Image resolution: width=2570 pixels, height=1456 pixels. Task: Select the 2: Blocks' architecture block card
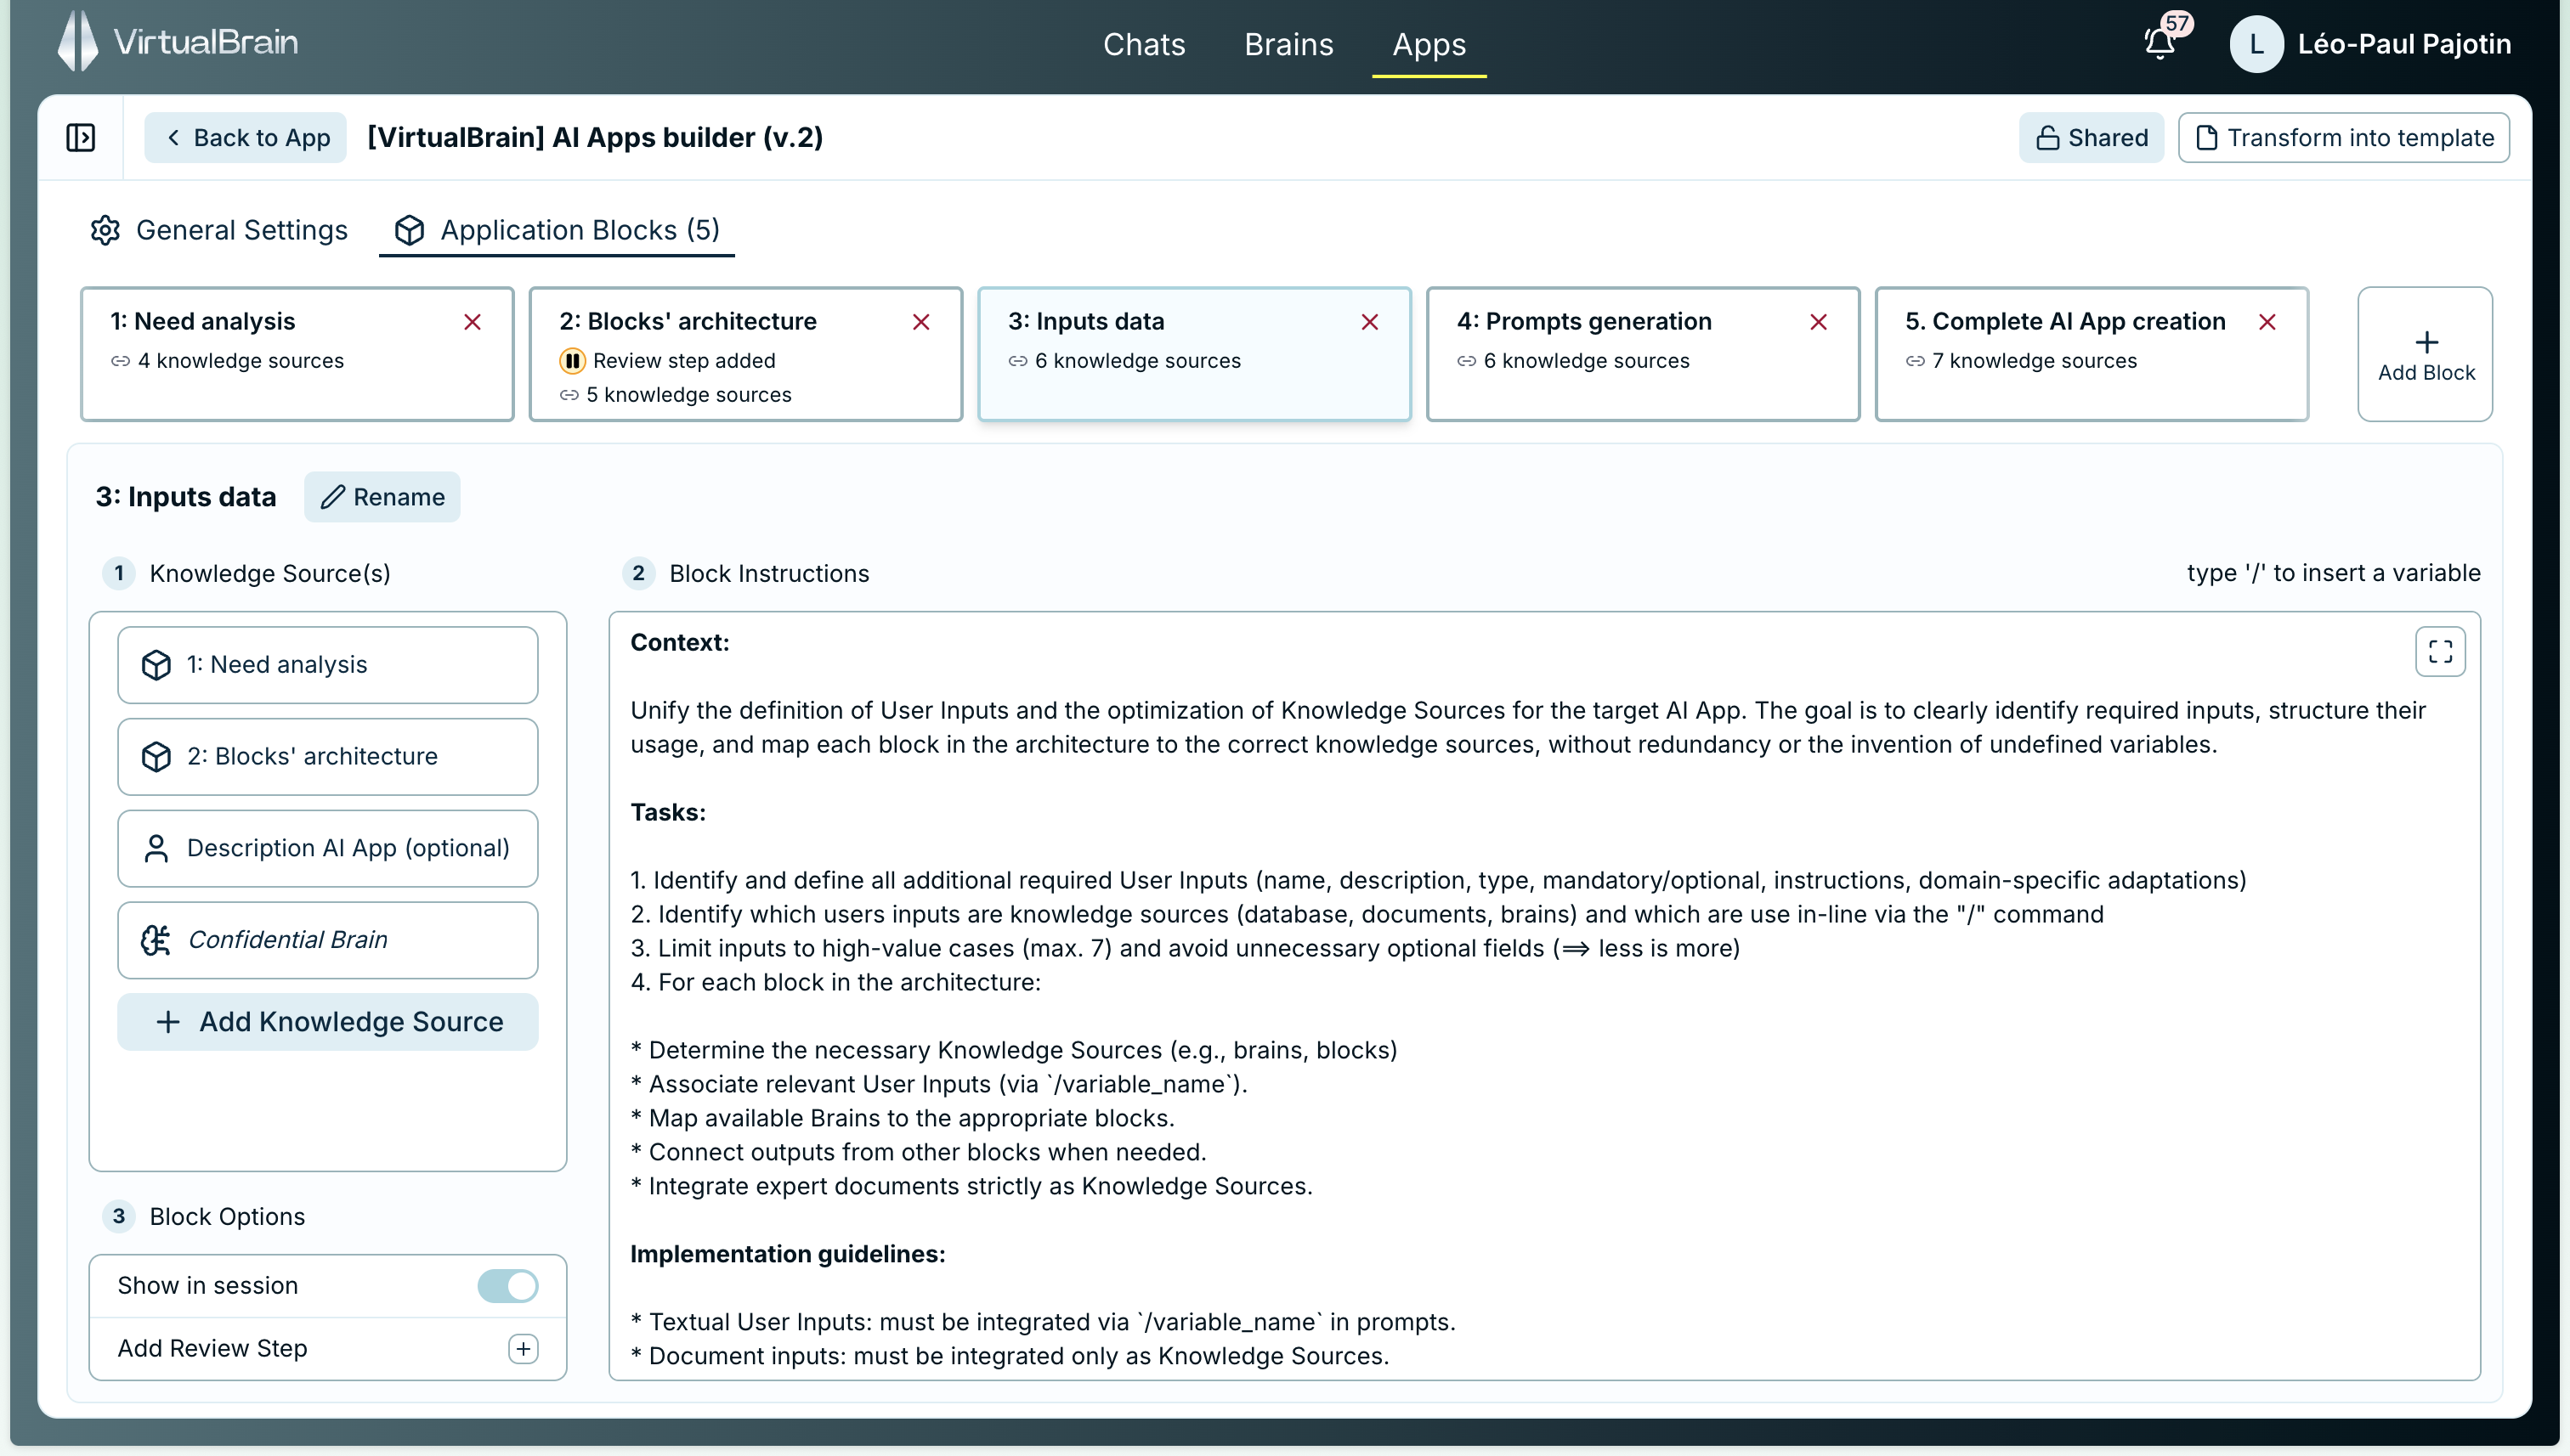pos(745,354)
